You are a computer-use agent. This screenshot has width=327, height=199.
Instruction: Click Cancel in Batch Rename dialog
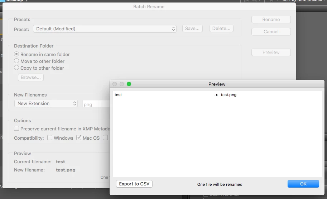point(271,31)
